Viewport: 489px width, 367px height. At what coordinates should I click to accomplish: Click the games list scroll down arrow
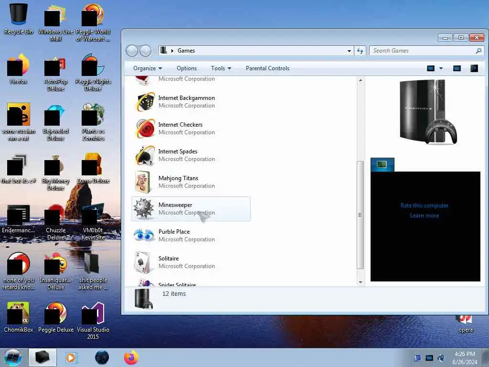click(361, 282)
